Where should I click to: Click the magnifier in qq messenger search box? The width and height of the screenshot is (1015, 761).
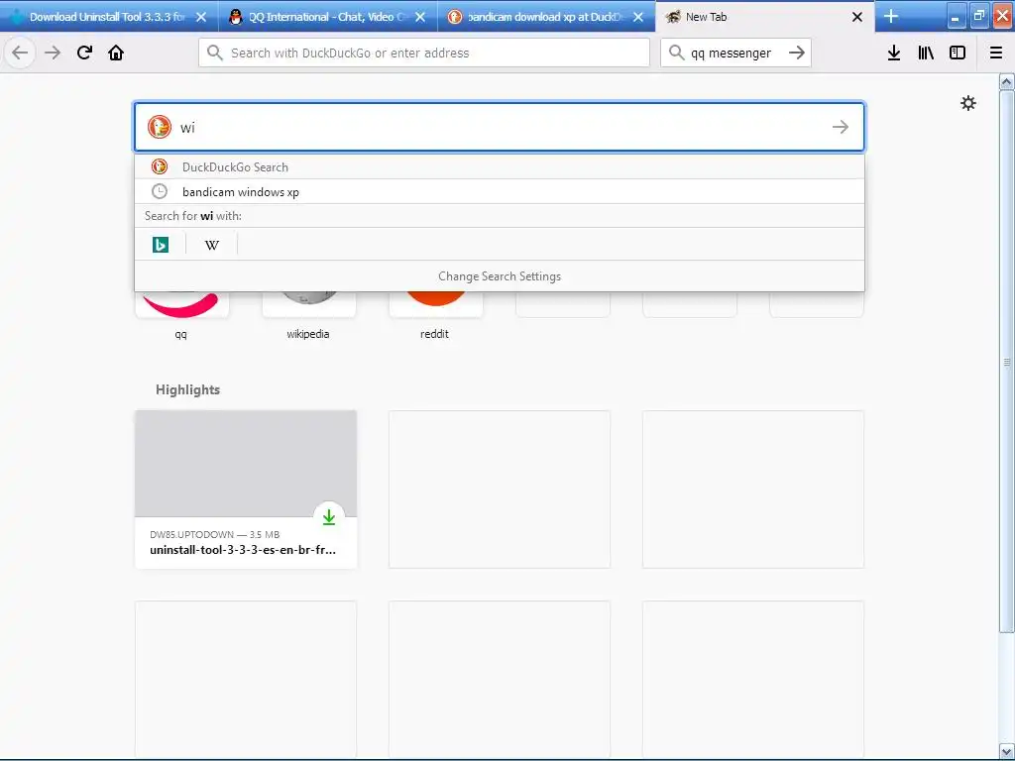point(676,53)
